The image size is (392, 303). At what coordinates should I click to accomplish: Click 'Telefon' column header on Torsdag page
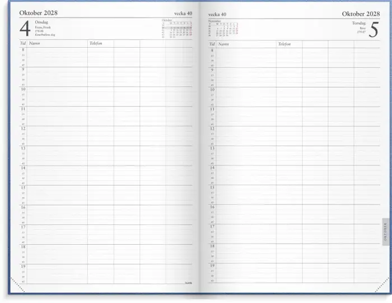pos(284,44)
